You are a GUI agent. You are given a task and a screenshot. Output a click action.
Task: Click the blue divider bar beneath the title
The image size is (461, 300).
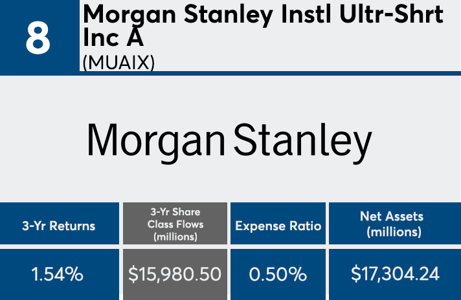269,74
